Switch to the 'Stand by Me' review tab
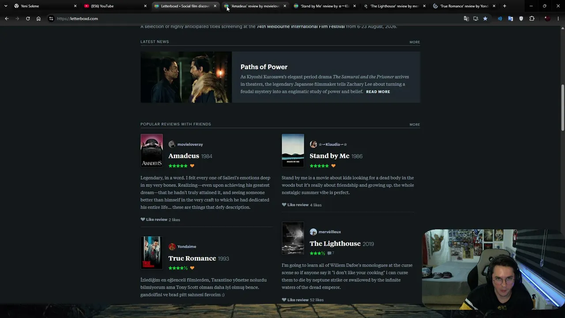Viewport: 565px width, 318px height. 325,6
